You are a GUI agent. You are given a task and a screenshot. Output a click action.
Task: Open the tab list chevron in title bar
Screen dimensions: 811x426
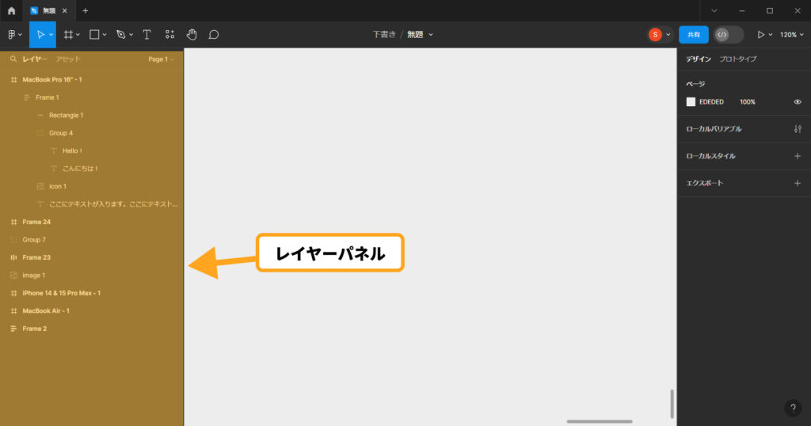(x=714, y=10)
